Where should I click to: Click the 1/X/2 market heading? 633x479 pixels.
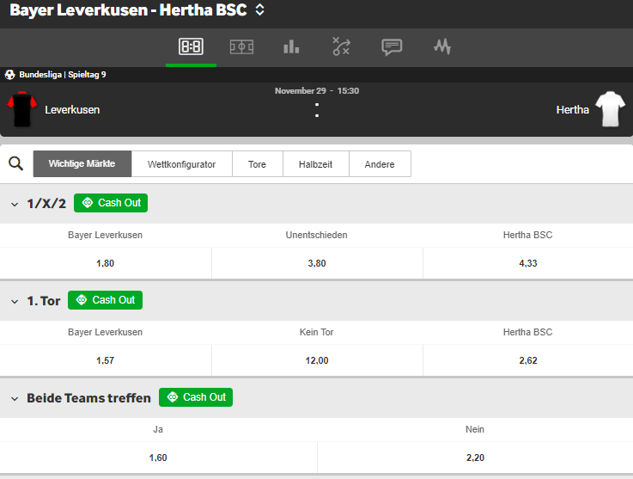click(46, 203)
